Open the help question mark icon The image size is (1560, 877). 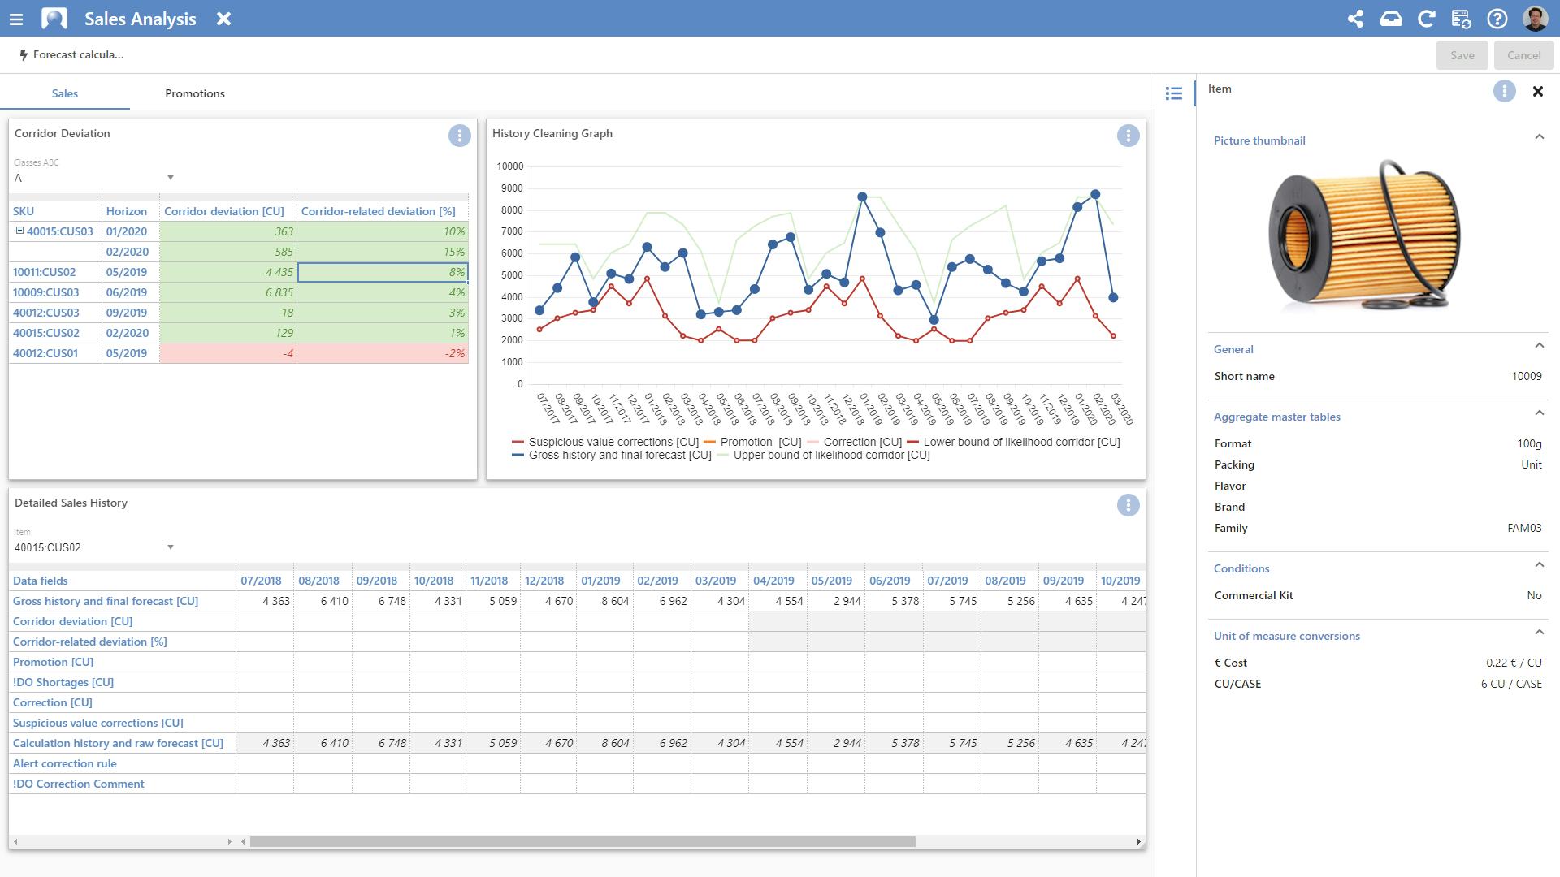tap(1497, 19)
